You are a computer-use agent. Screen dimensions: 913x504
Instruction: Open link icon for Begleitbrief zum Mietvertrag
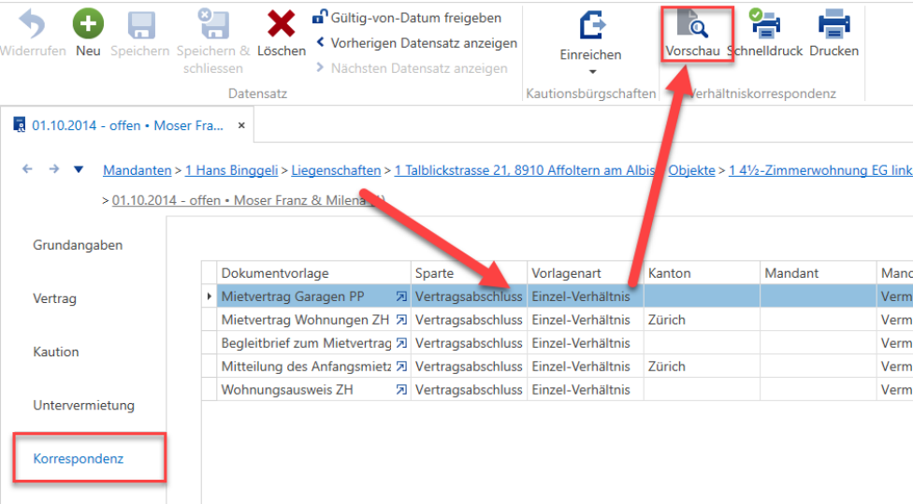tap(401, 343)
